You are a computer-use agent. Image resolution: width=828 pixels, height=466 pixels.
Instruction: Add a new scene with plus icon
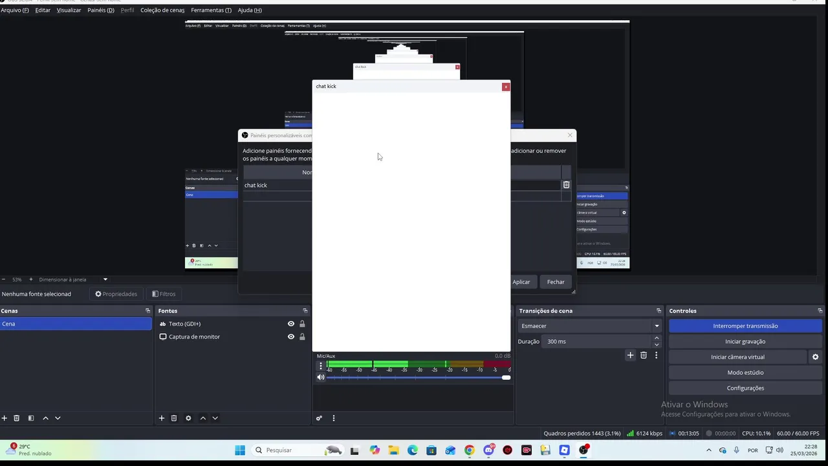(5, 418)
